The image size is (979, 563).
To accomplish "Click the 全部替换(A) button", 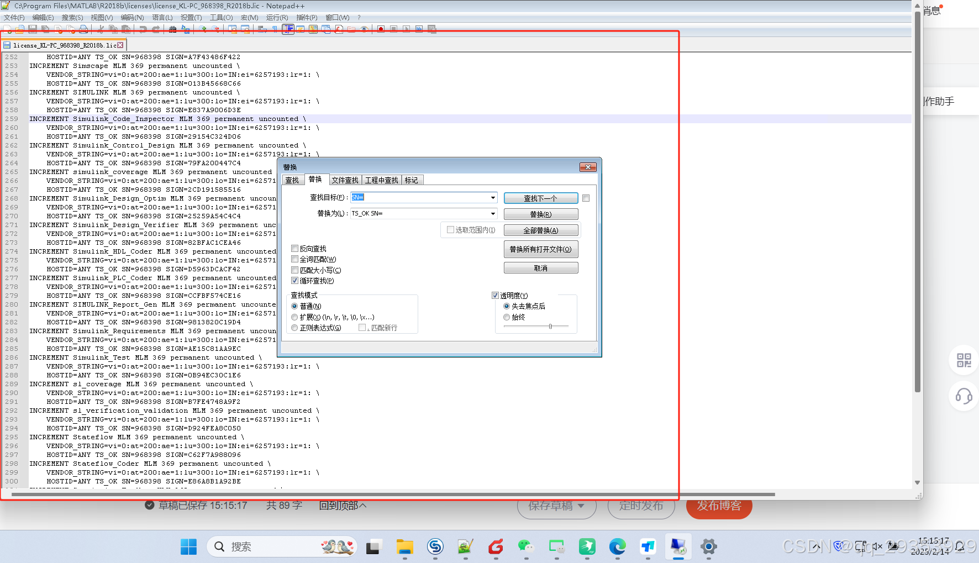I will (x=540, y=230).
